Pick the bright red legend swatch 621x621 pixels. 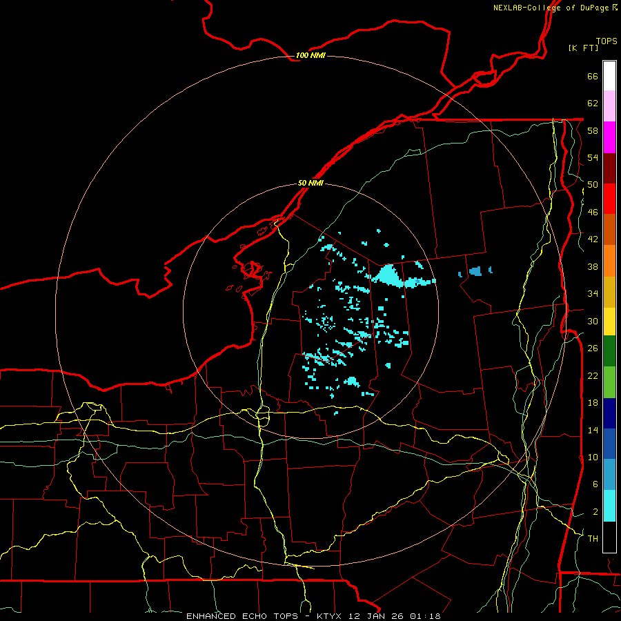click(609, 199)
